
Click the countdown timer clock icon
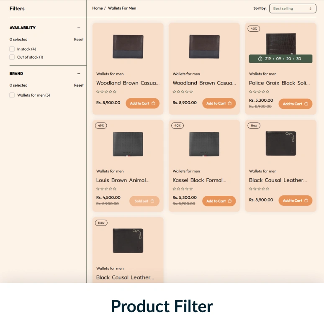[260, 59]
